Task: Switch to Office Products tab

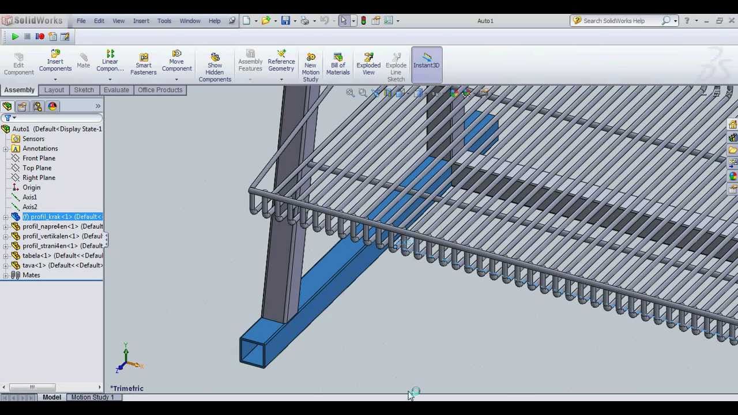Action: click(160, 90)
